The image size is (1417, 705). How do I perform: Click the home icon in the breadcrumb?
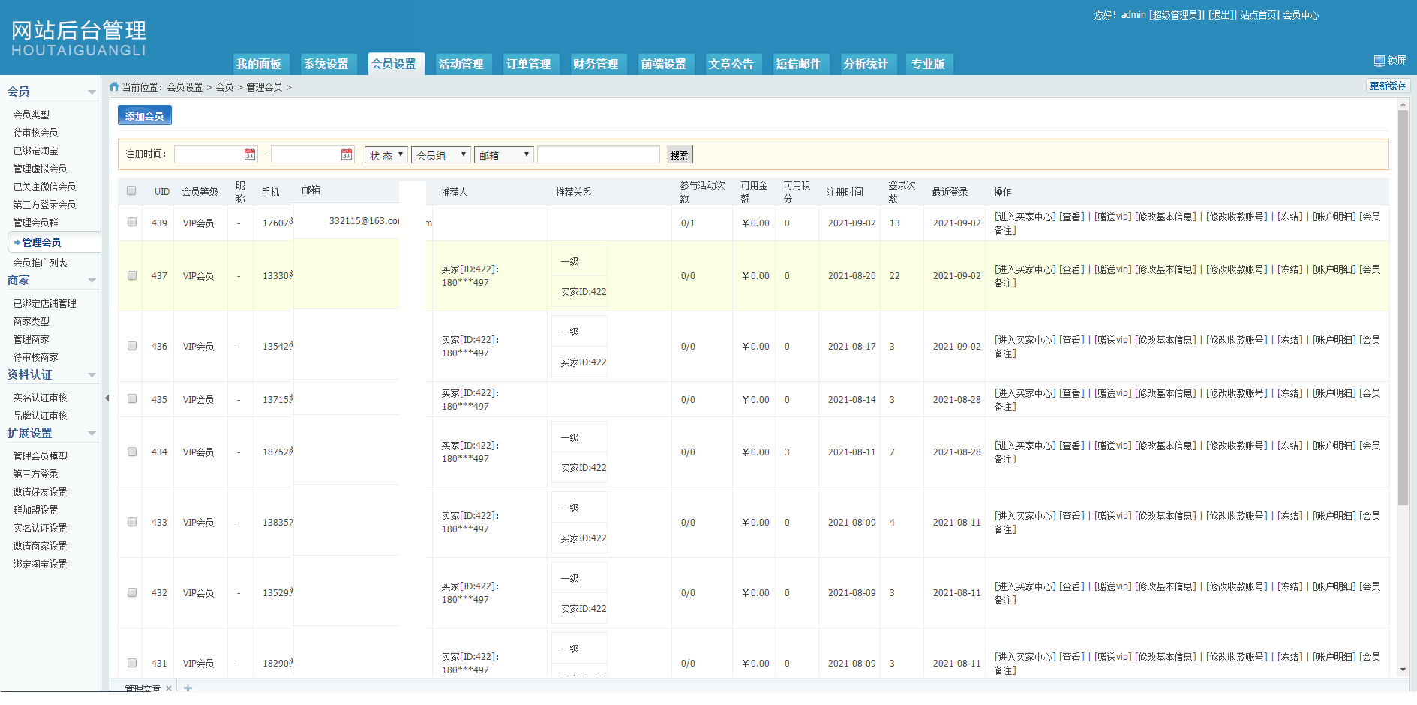tap(114, 87)
